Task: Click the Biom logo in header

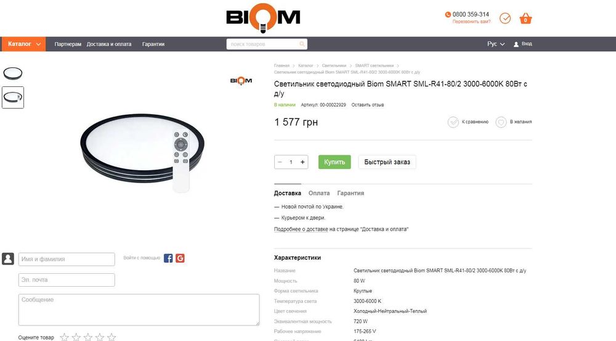Action: [263, 18]
